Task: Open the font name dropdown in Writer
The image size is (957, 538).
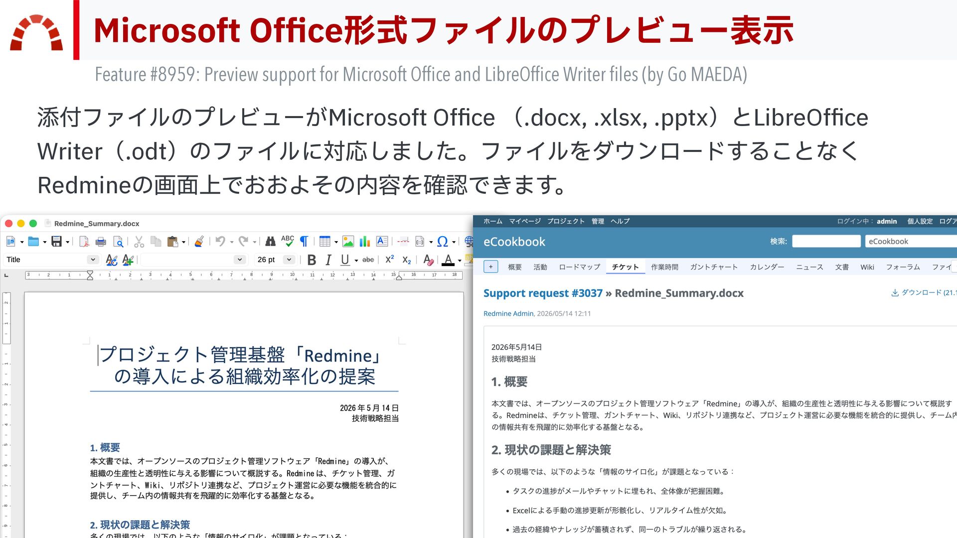Action: click(x=240, y=260)
